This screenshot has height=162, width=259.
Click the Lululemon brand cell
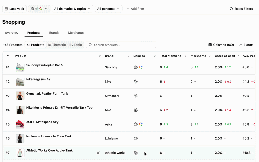pyautogui.click(x=112, y=138)
